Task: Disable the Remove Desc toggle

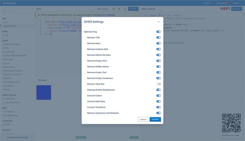Action: 158,43
